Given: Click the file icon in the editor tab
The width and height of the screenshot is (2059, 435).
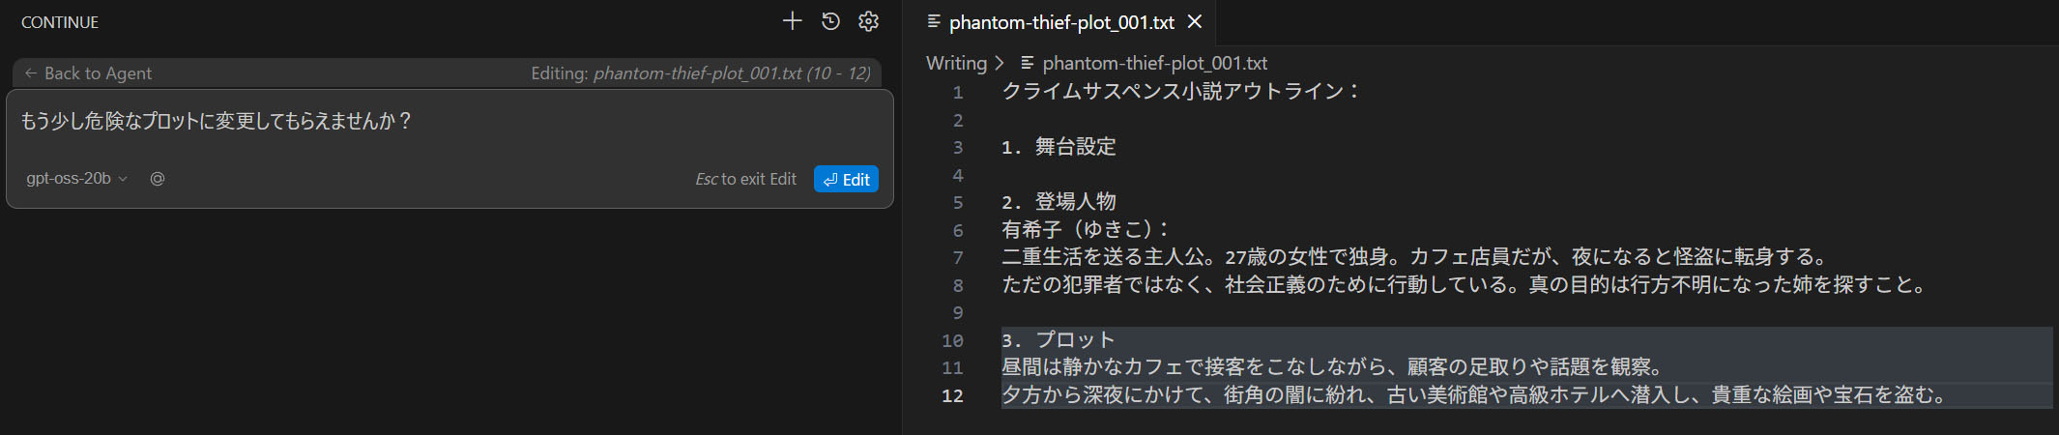Looking at the screenshot, I should pyautogui.click(x=934, y=21).
